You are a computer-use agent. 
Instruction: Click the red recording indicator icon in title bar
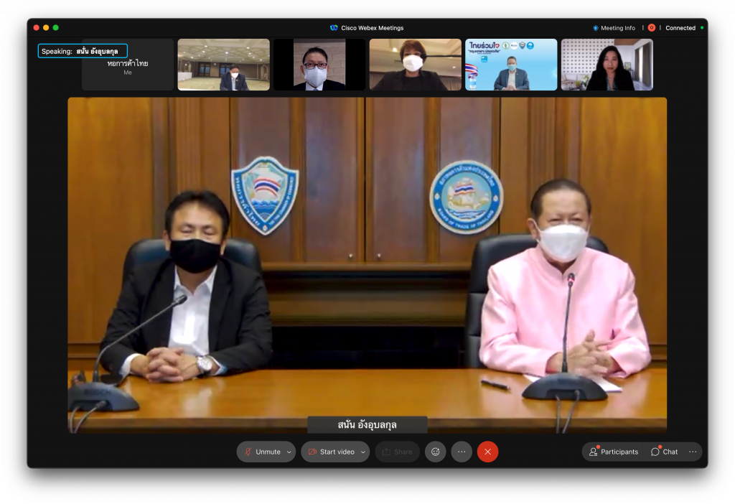(x=652, y=28)
